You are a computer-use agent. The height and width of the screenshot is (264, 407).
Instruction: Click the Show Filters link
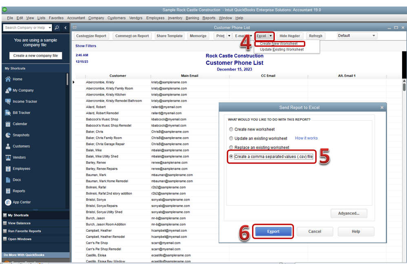click(x=86, y=46)
